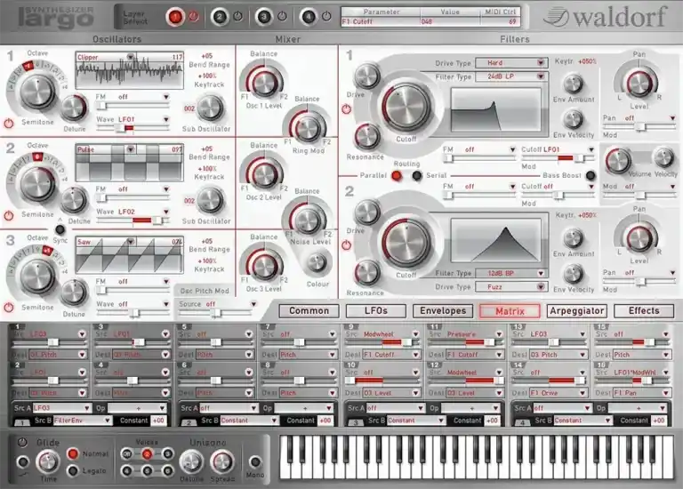
Task: Switch to the Arpeggiator tab
Action: pos(576,311)
